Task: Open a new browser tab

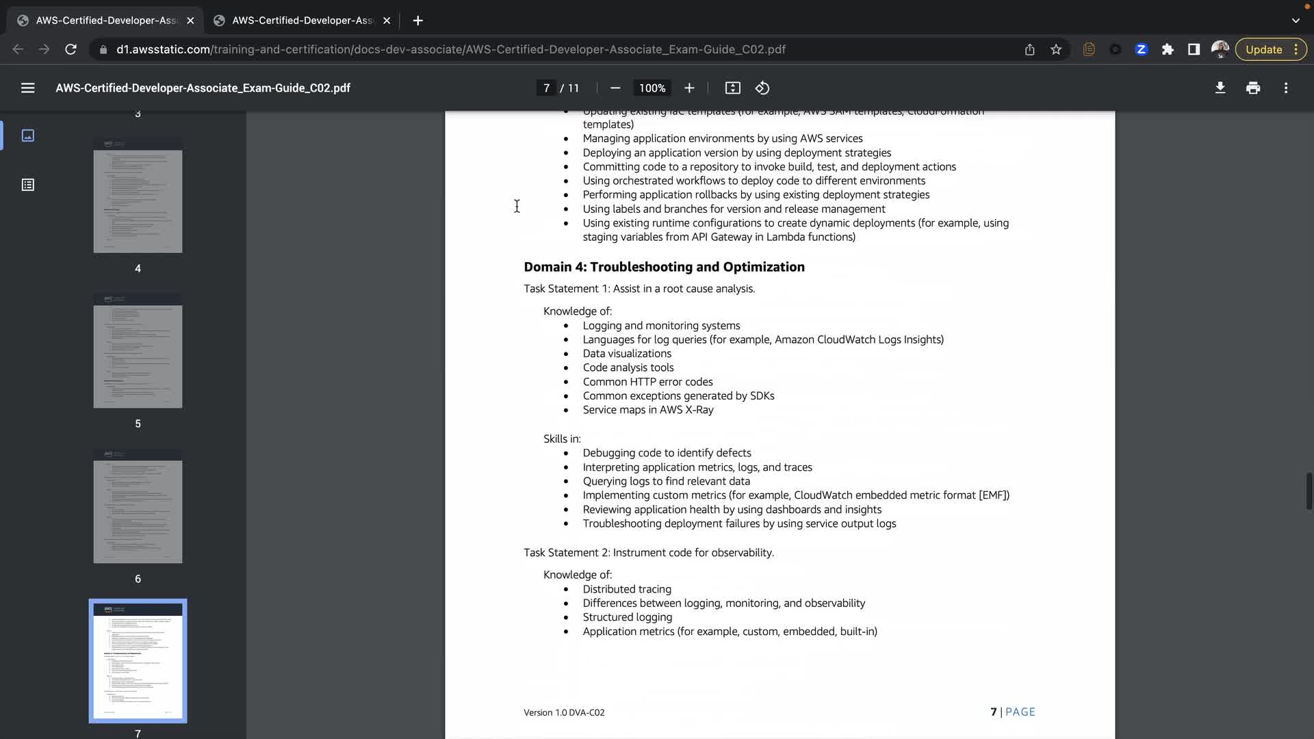Action: pyautogui.click(x=417, y=21)
